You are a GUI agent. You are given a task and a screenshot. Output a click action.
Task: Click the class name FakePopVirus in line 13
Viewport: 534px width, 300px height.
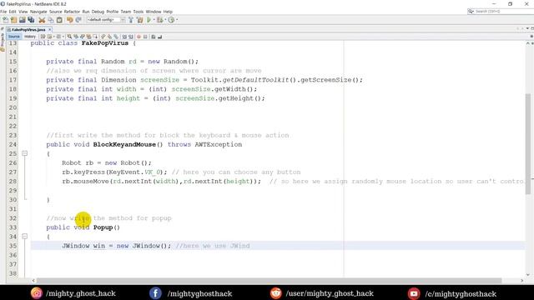click(x=105, y=43)
